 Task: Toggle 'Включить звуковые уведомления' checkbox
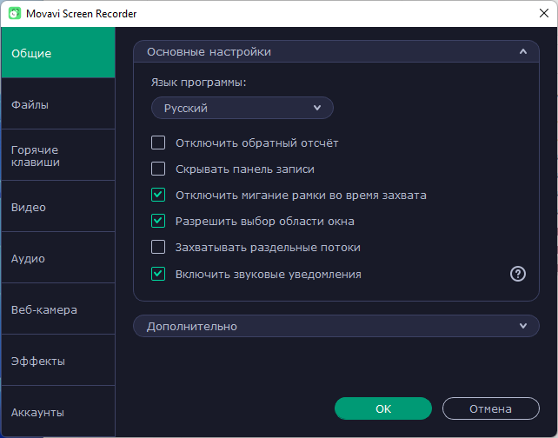[x=158, y=274]
